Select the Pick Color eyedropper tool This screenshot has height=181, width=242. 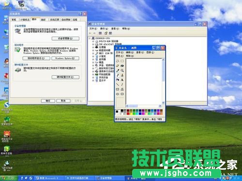pyautogui.click(x=118, y=70)
